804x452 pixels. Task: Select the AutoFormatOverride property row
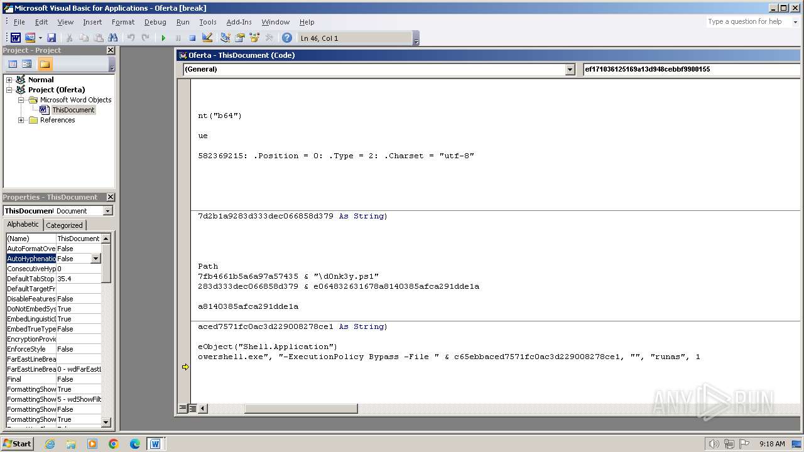pyautogui.click(x=53, y=249)
